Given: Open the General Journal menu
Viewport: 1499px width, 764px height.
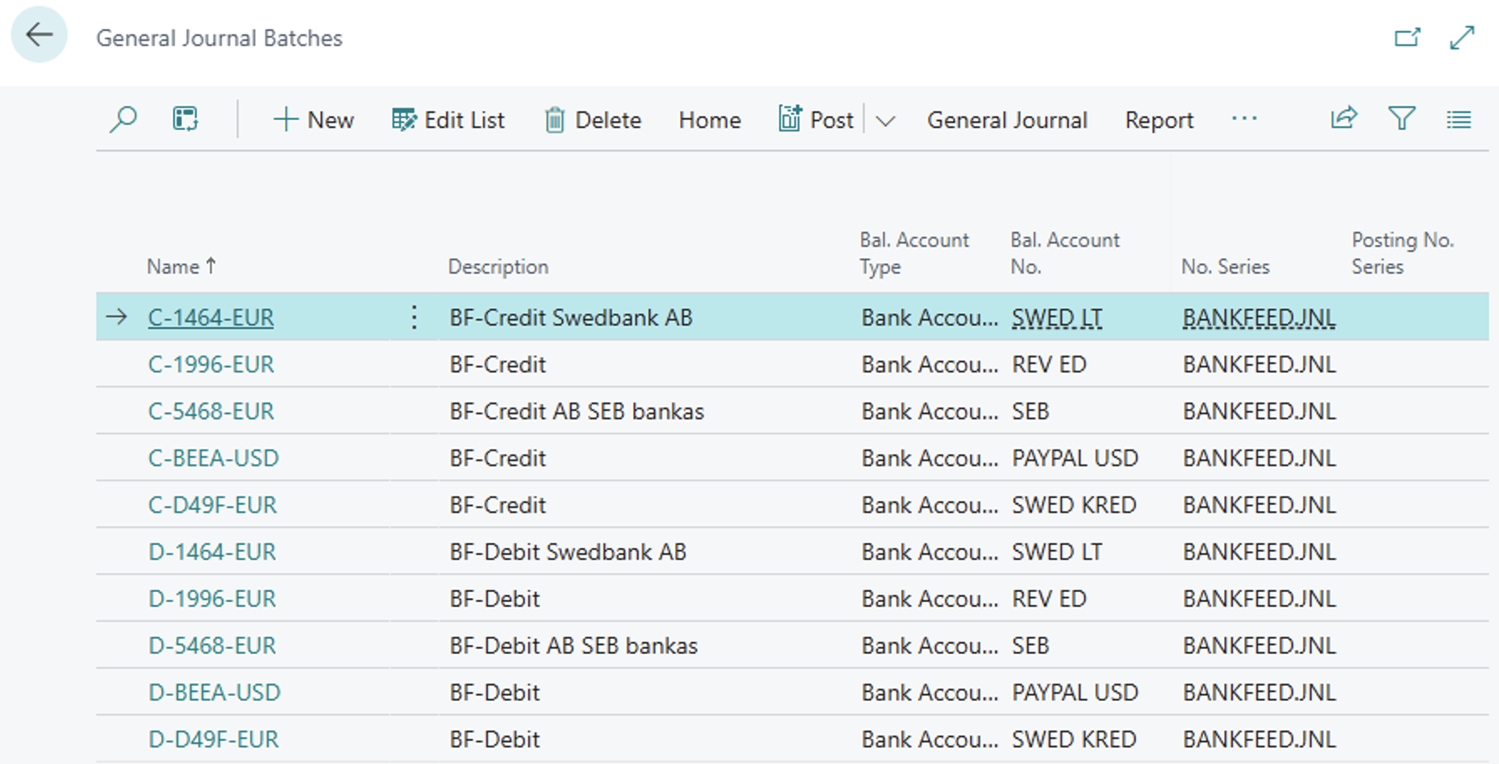Looking at the screenshot, I should click(1007, 121).
